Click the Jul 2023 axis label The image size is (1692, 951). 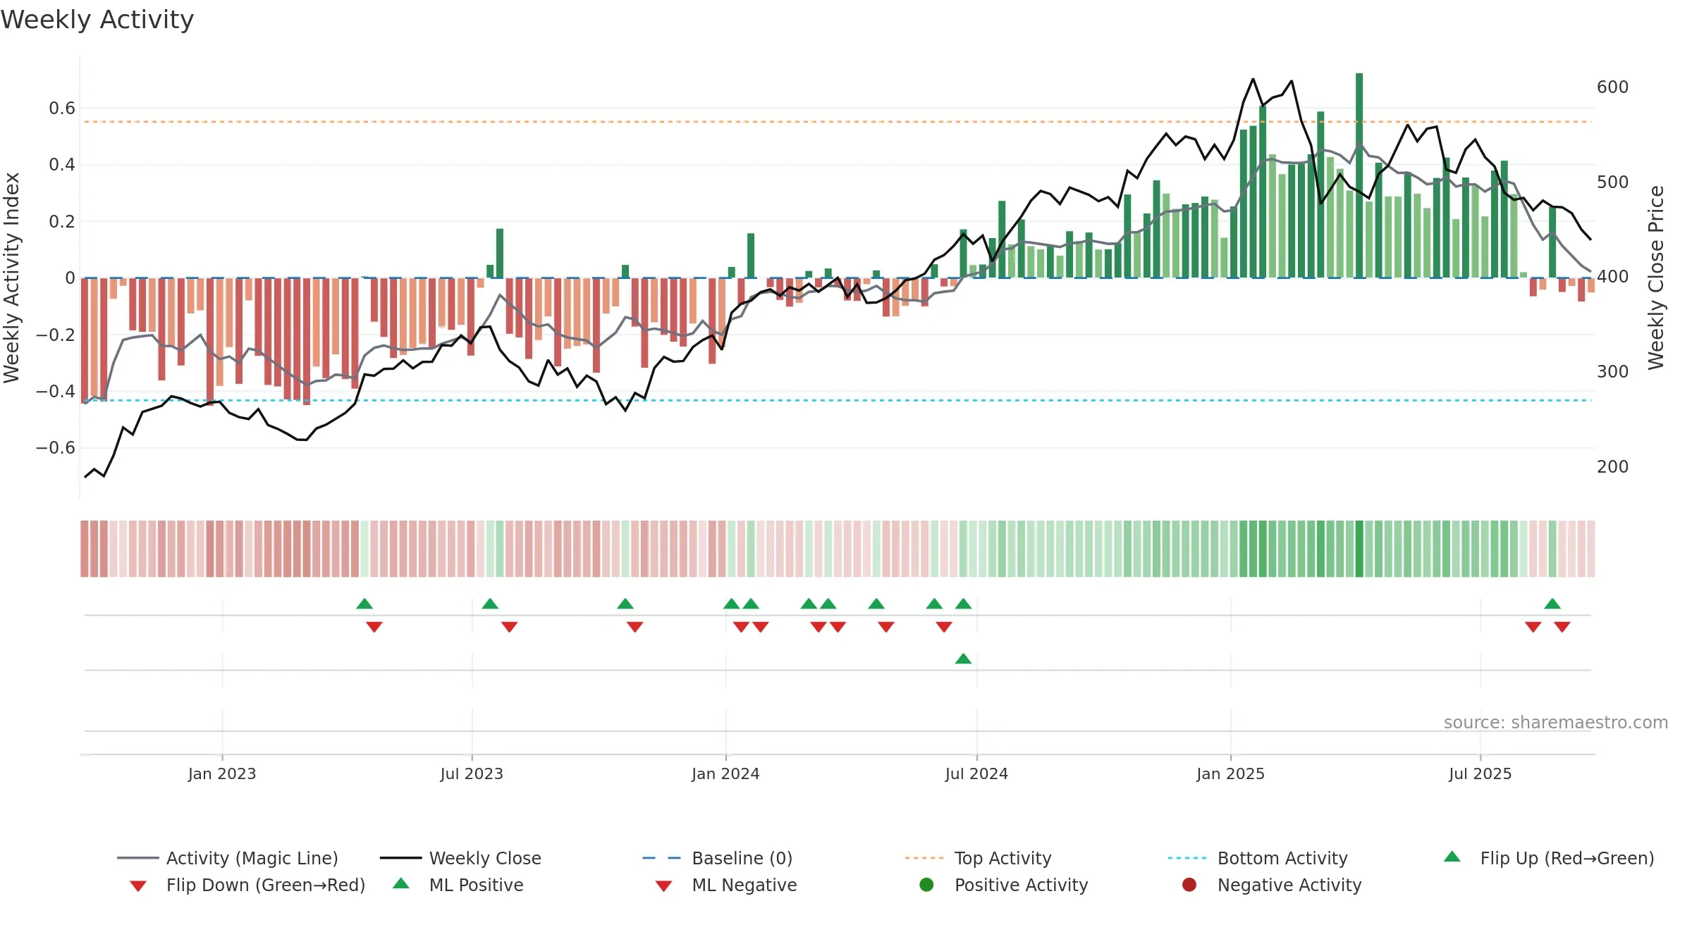point(472,773)
